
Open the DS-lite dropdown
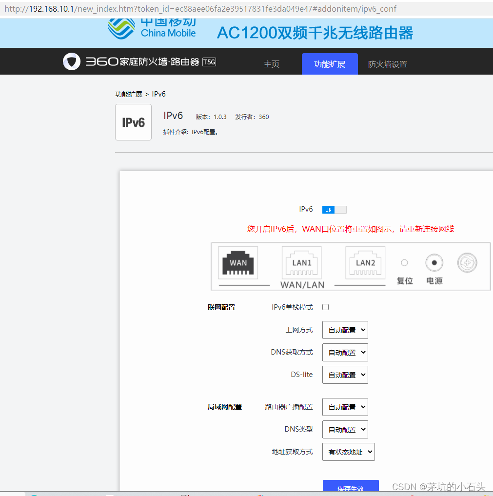(x=345, y=375)
